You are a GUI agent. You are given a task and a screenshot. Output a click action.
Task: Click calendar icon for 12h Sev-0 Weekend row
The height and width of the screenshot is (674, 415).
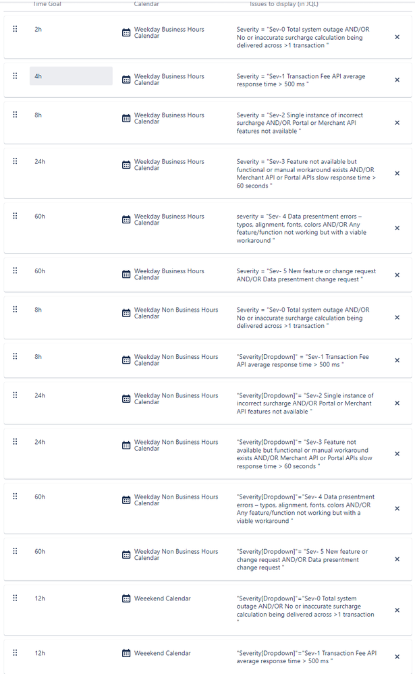[126, 598]
